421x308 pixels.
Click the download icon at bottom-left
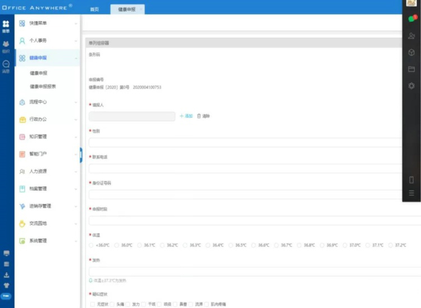[x=6, y=275]
